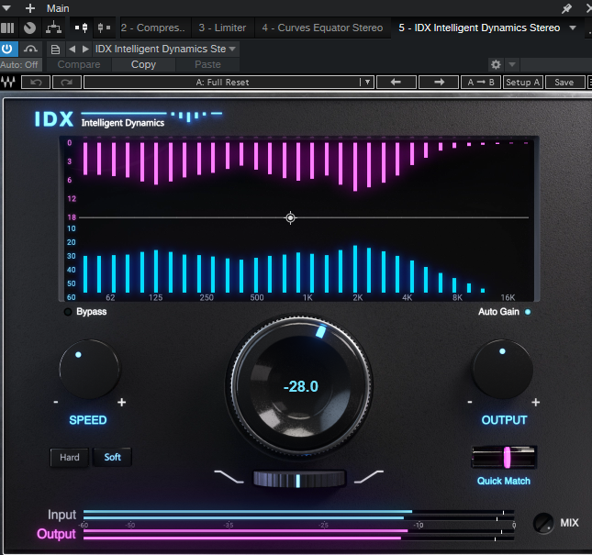Click the downward expansion curve icon

click(x=229, y=477)
